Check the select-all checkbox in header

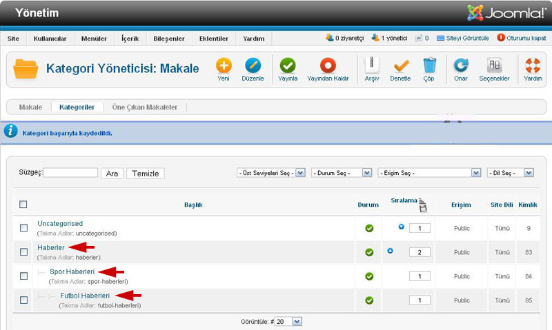pyautogui.click(x=23, y=205)
